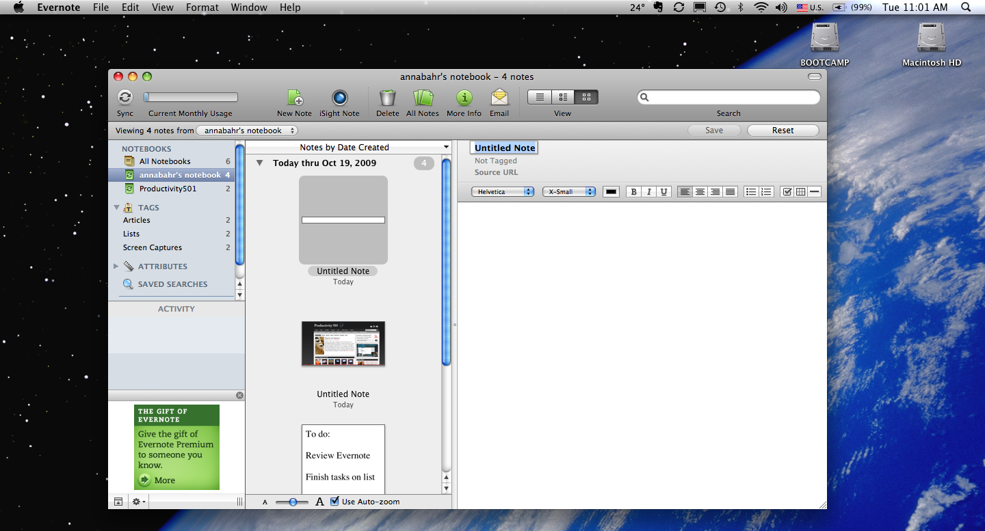Open the X-Small font size dropdown

(x=569, y=192)
